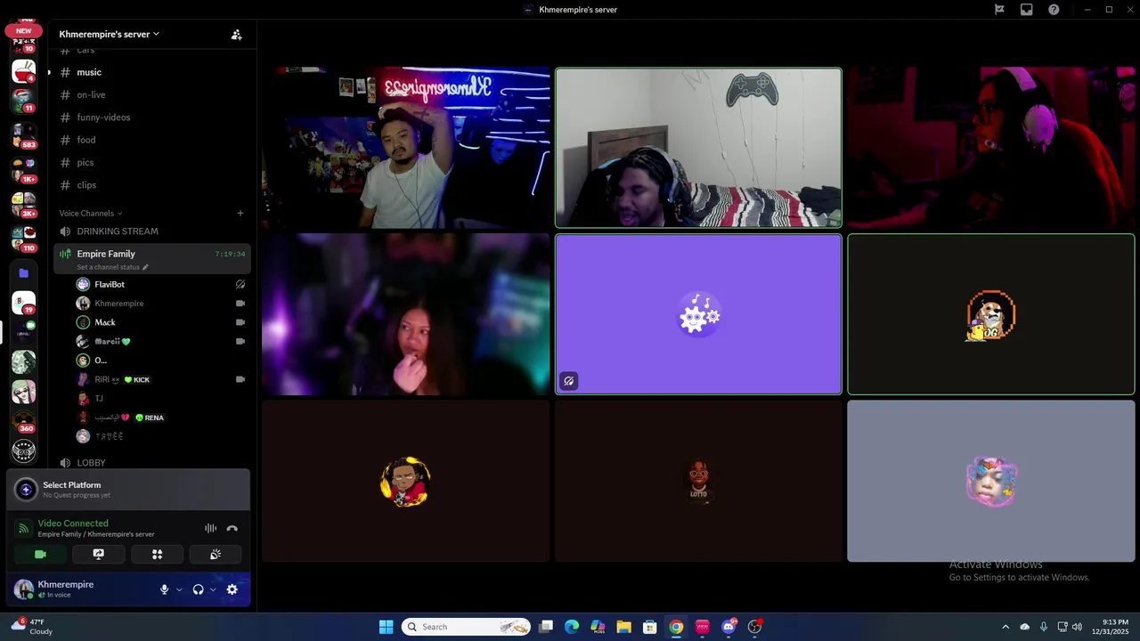Deafen using the headphones icon
This screenshot has height=641, width=1140.
pos(198,589)
